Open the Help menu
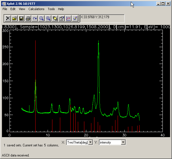172x159 pixels. (61, 9)
